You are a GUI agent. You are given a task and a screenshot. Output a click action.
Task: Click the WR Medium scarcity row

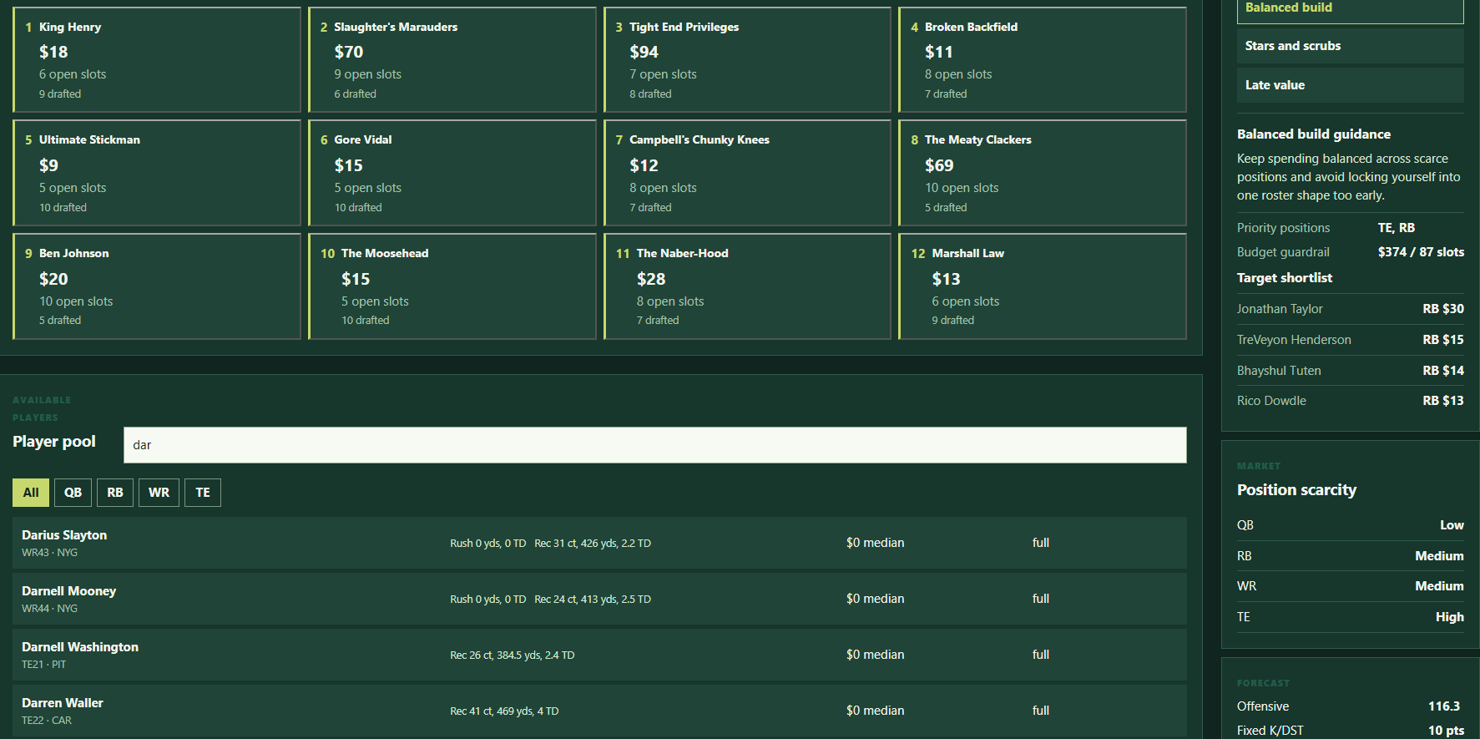click(1350, 586)
